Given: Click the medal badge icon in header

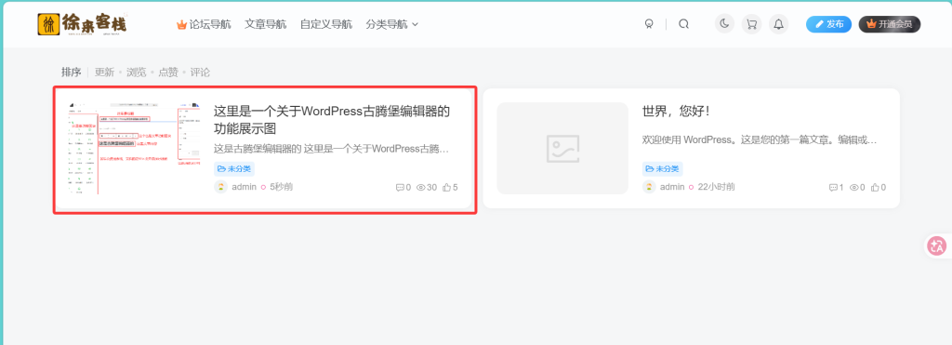Looking at the screenshot, I should point(648,24).
